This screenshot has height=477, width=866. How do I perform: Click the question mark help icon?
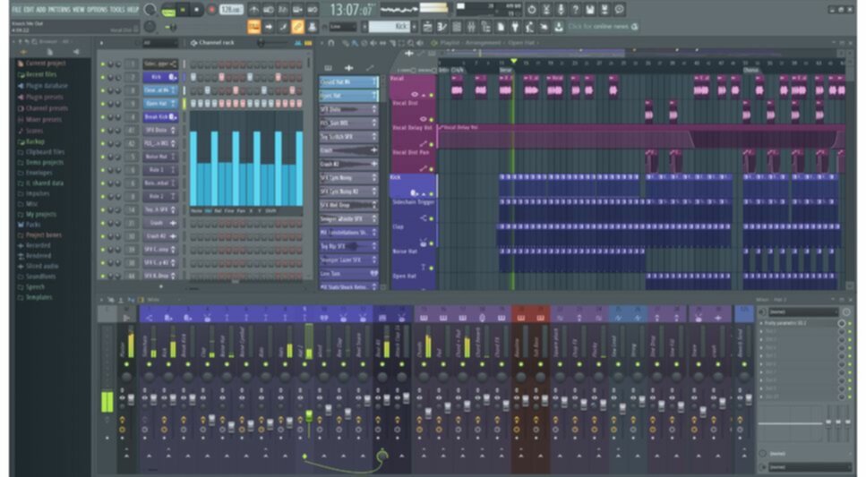(x=575, y=10)
